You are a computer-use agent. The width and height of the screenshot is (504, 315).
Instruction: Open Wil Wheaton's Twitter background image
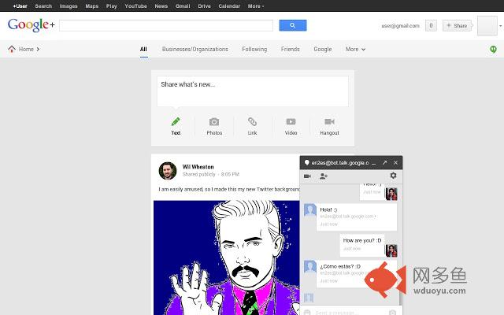pos(227,258)
